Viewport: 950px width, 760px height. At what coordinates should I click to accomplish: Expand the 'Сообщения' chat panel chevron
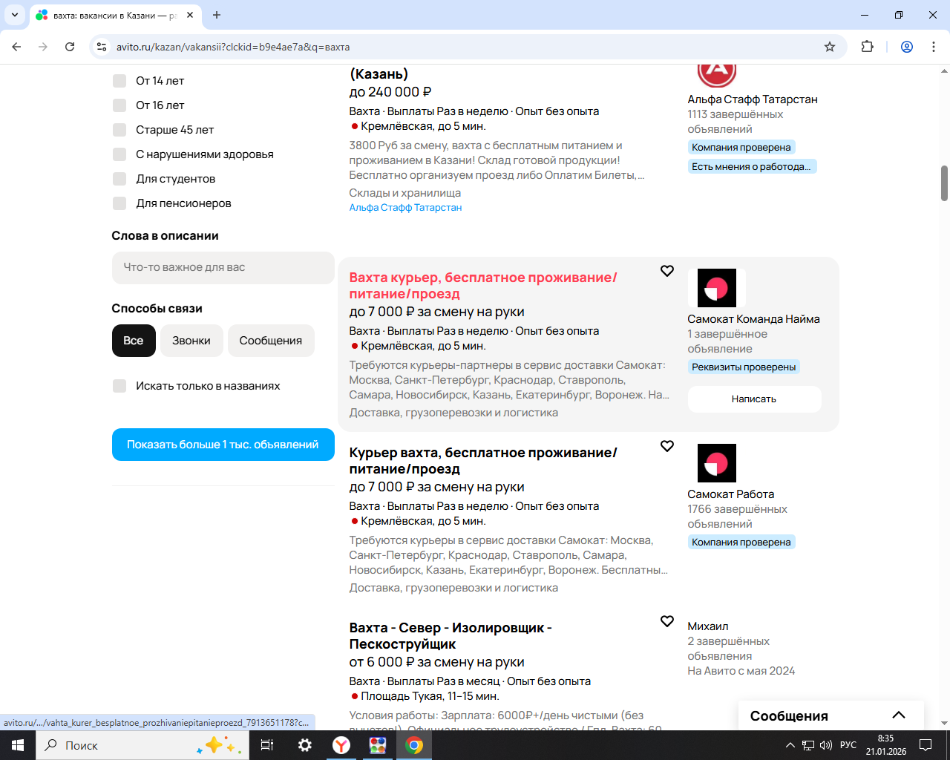click(x=899, y=715)
